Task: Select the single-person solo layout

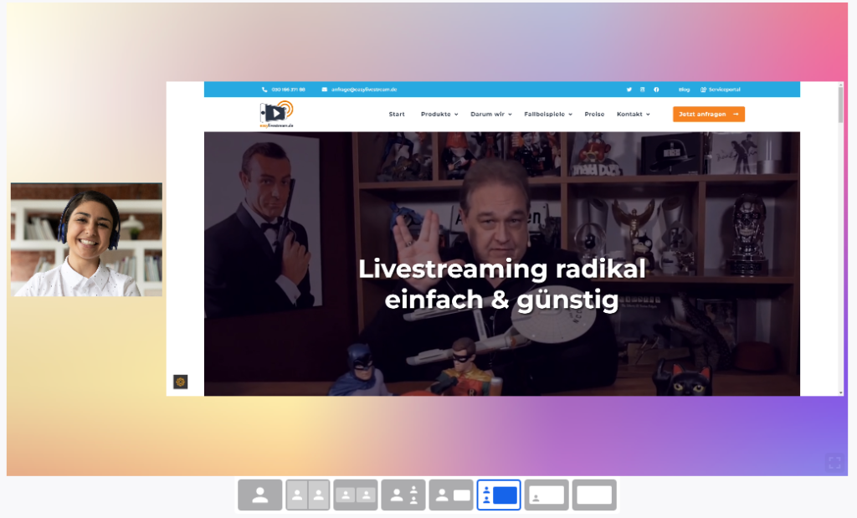Action: click(x=259, y=495)
